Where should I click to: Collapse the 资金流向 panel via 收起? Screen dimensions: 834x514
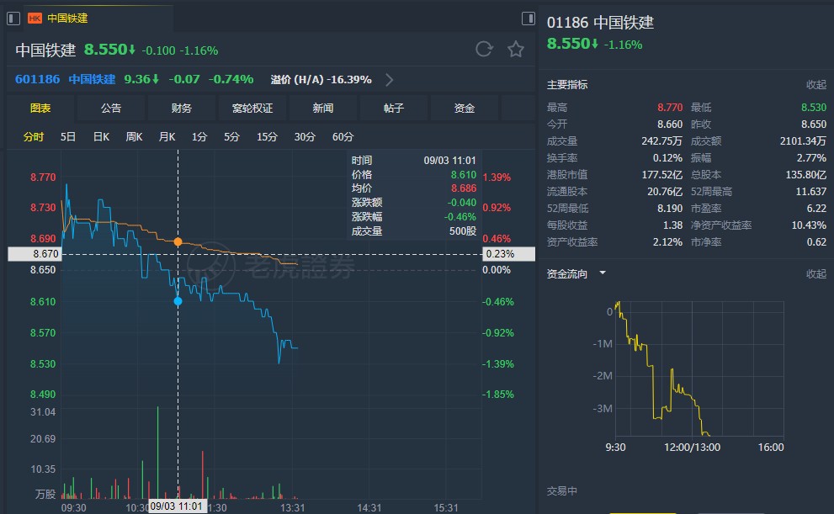(x=816, y=273)
